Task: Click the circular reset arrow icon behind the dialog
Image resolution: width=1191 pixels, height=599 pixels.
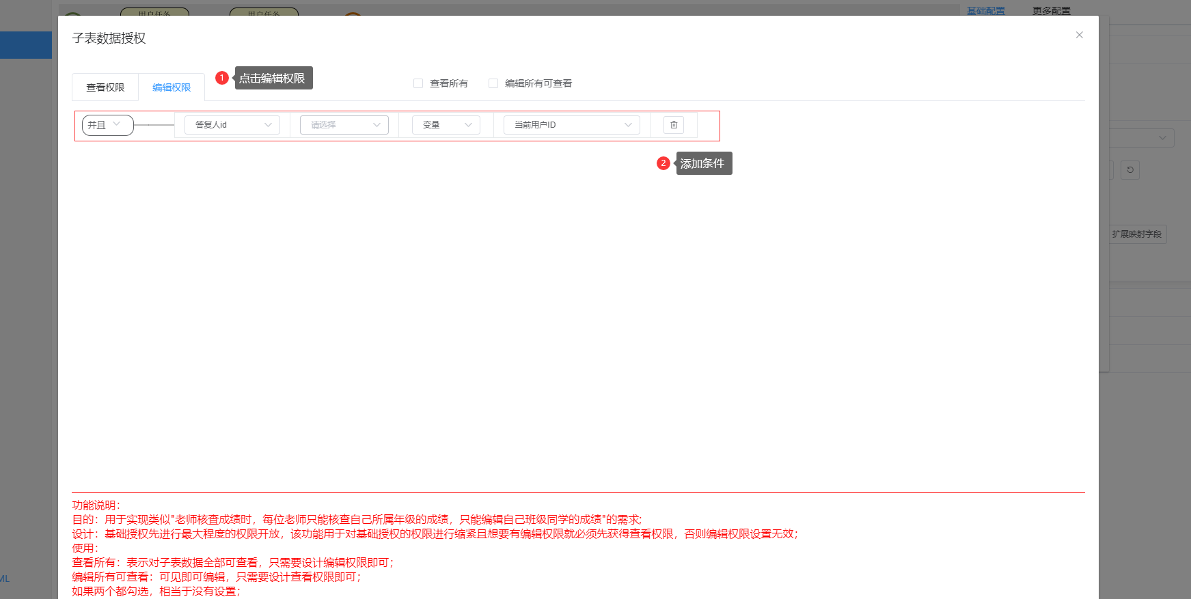Action: pos(1130,170)
